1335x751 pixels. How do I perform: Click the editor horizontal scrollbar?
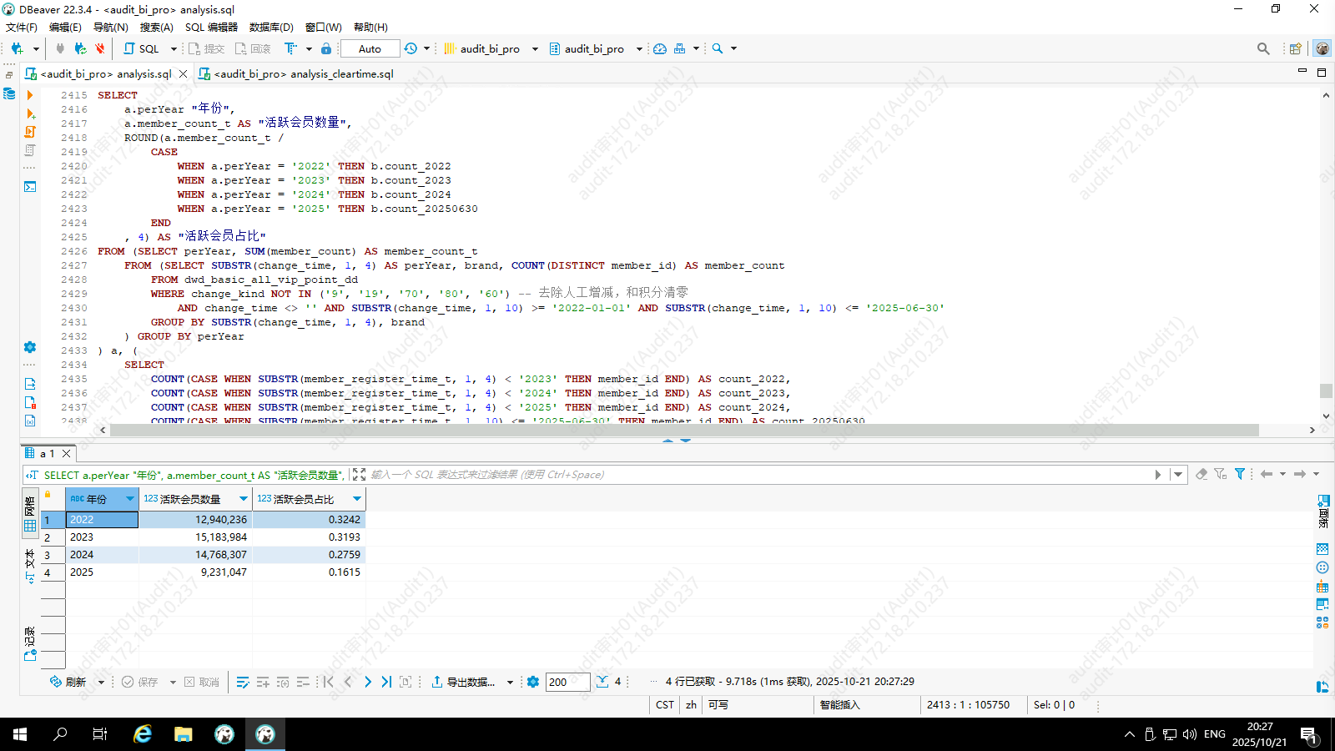pyautogui.click(x=684, y=430)
